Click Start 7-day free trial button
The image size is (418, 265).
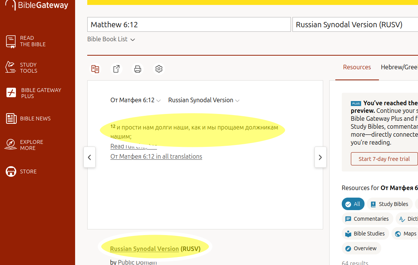(384, 159)
